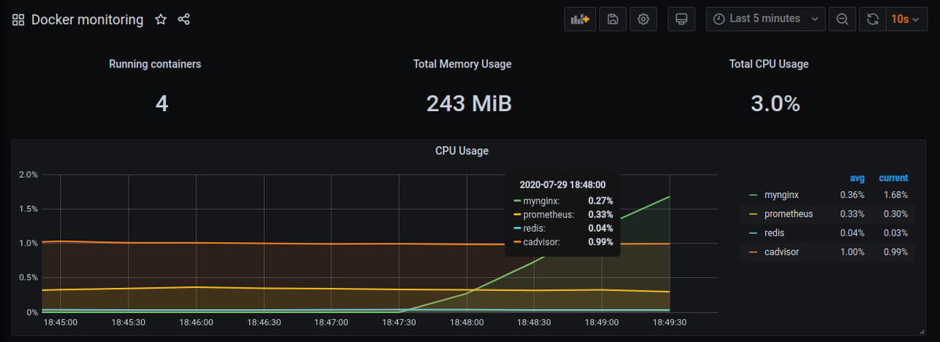
Task: Sort legend by current column
Action: pyautogui.click(x=893, y=178)
